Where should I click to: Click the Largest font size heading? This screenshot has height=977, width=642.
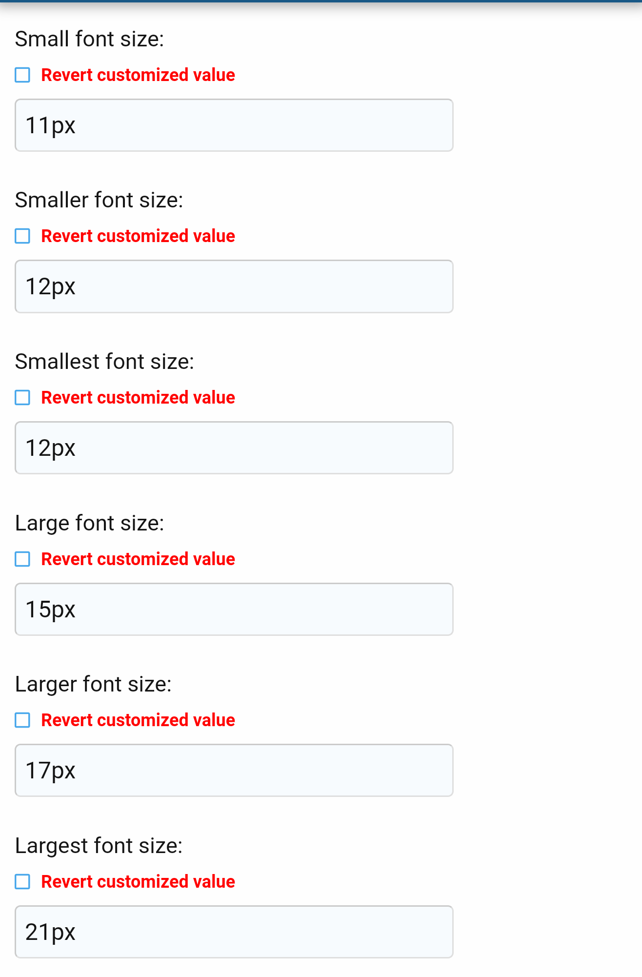coord(99,845)
